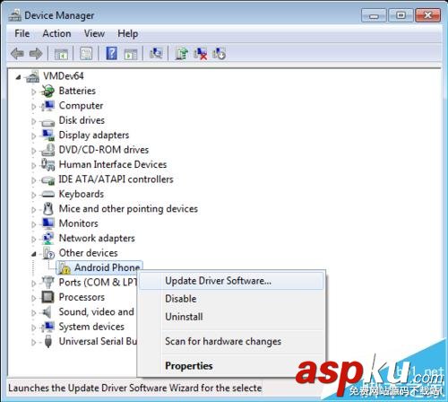Click the Other devices question-mark icon
Image resolution: width=448 pixels, height=402 pixels.
(48, 253)
